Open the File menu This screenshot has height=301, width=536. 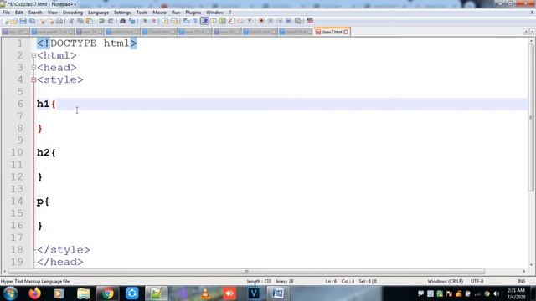pos(6,13)
